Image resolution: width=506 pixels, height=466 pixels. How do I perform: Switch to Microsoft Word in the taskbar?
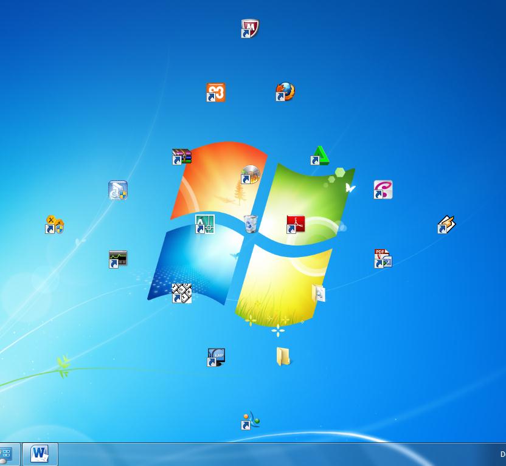pos(40,454)
